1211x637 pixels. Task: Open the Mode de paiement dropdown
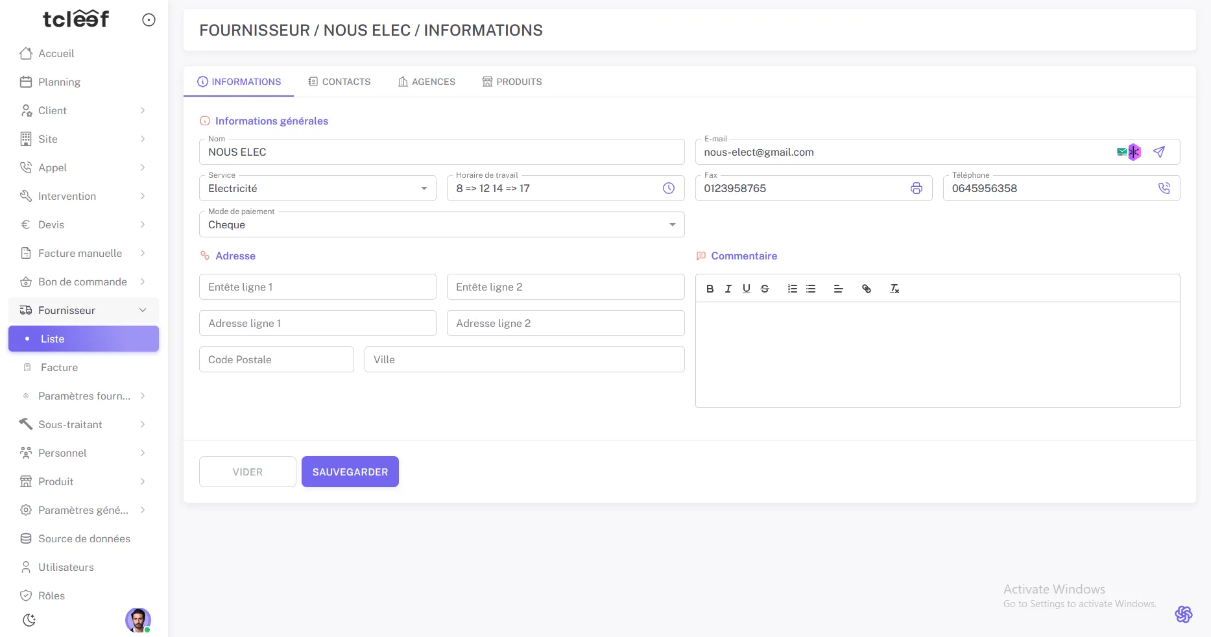point(441,224)
